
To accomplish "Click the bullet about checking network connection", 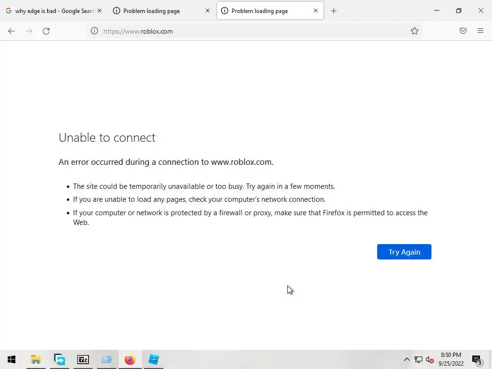I will click(x=199, y=199).
